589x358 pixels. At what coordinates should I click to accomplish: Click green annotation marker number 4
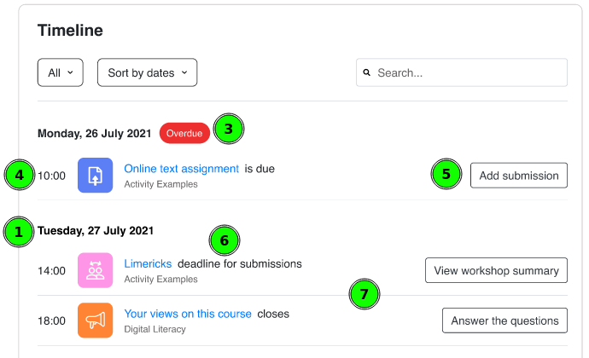coord(20,175)
